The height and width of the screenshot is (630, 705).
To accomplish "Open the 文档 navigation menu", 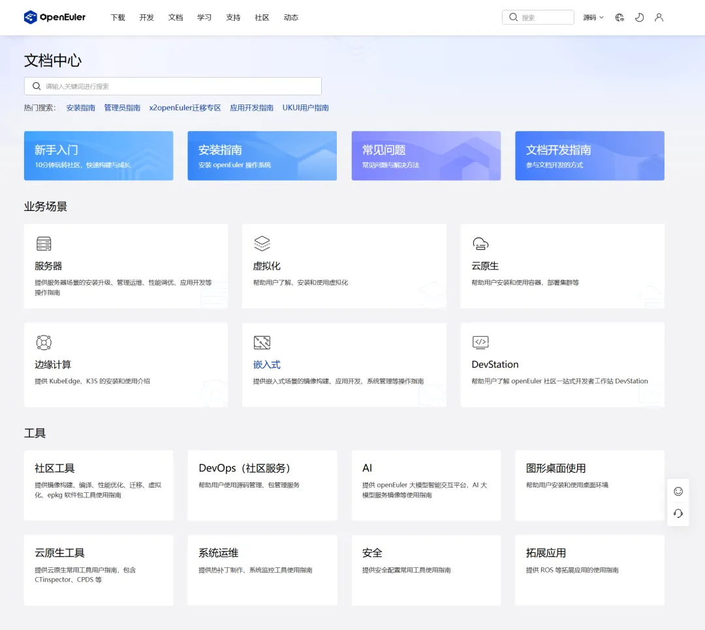I will [x=176, y=18].
